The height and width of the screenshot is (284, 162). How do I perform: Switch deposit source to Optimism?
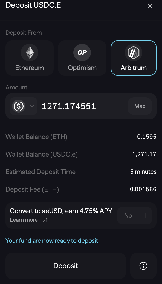point(82,58)
